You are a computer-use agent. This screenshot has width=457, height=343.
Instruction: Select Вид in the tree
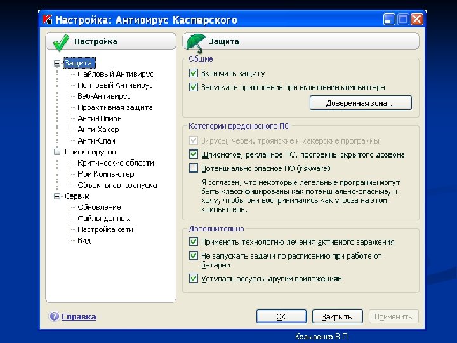point(84,240)
